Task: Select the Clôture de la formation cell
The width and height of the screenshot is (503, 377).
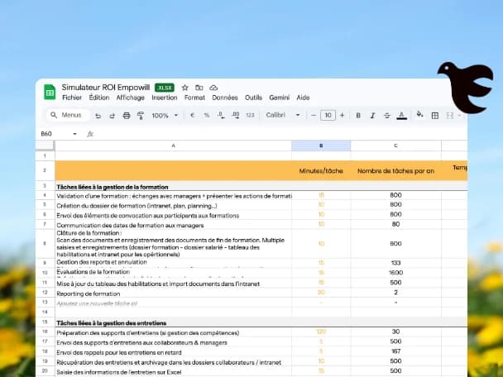Action: (x=173, y=244)
